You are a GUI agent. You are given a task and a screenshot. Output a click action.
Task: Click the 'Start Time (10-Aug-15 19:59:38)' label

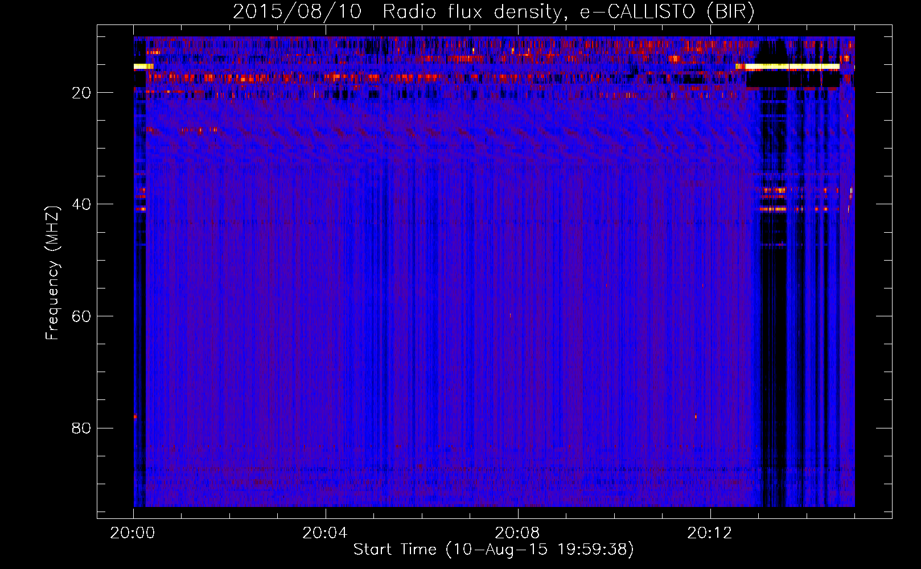tap(494, 550)
